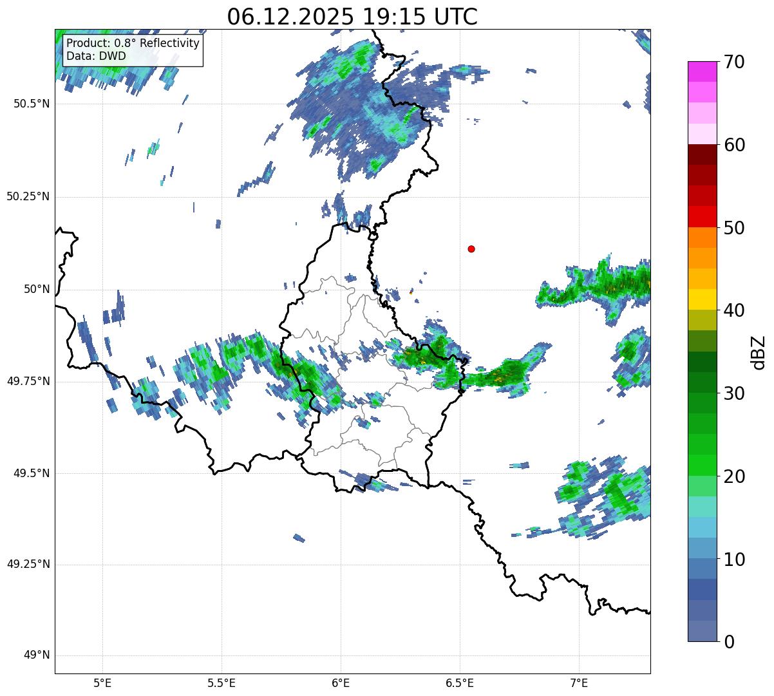Click the 49.75°N latitude label

point(28,381)
